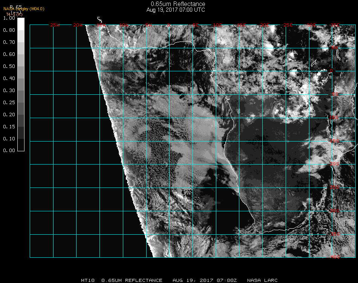358x283 pixels.
Task: Click the '0.65UM REFLECTANCE' footer caption
Action: pyautogui.click(x=132, y=280)
